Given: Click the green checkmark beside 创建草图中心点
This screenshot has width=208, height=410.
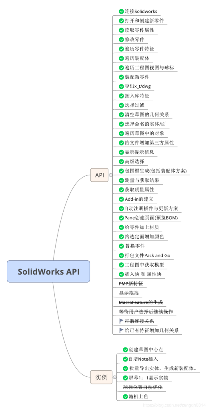Looking at the screenshot, I should point(125,350).
